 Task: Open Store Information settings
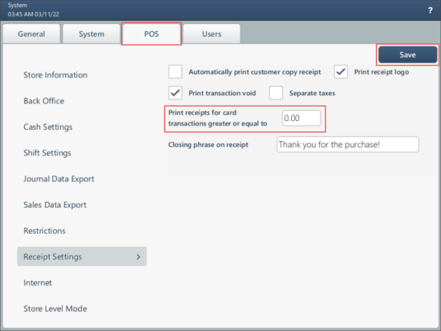click(55, 75)
